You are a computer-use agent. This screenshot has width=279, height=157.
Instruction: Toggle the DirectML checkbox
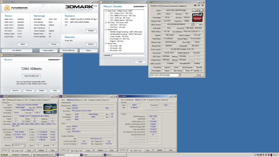194,67
